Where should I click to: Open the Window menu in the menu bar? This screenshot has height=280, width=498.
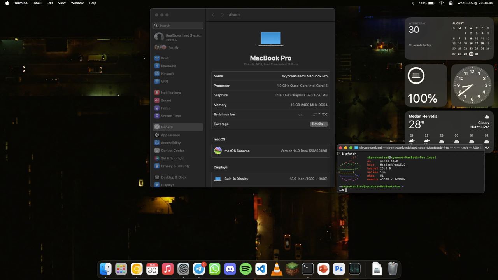tap(77, 3)
